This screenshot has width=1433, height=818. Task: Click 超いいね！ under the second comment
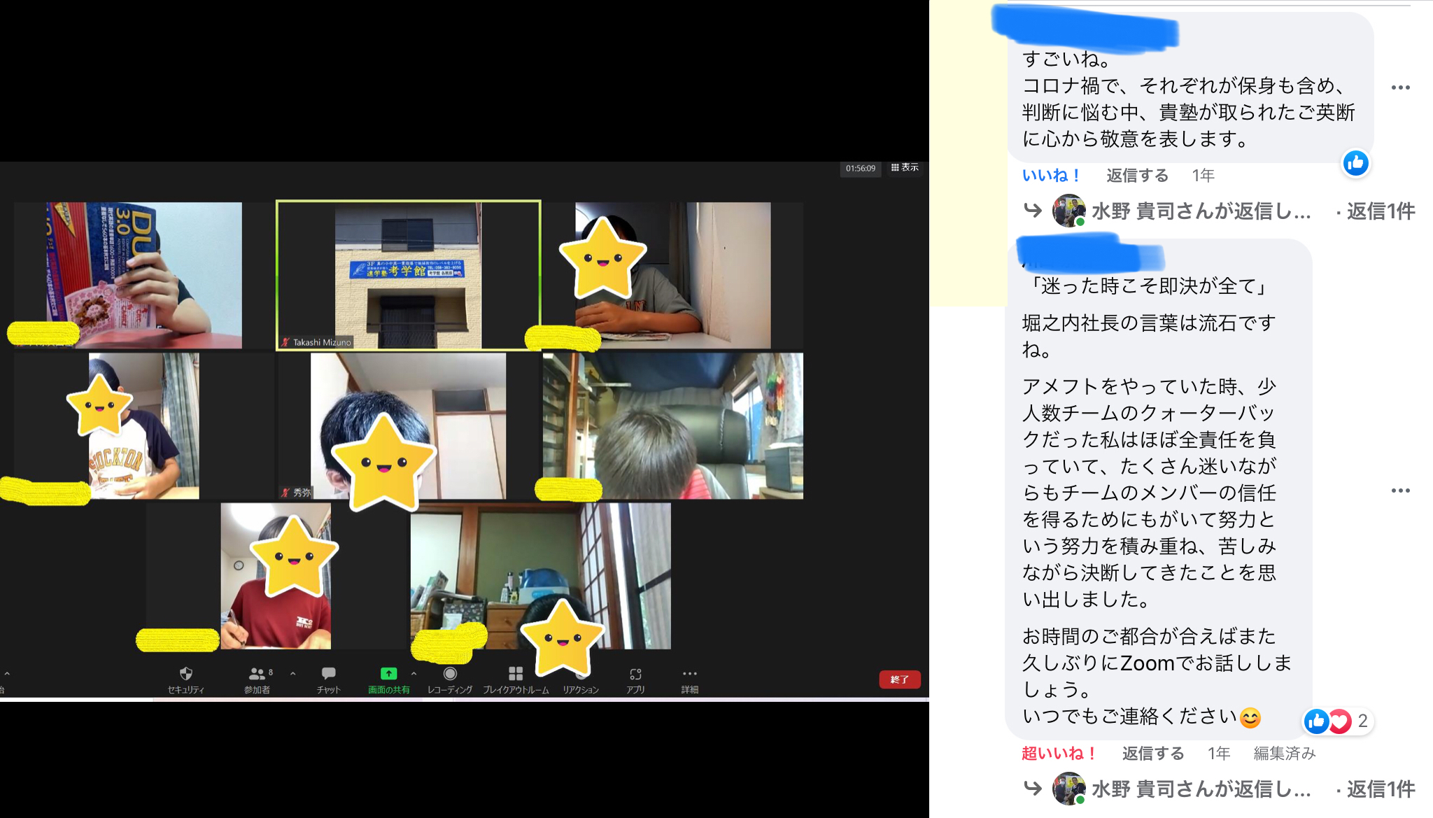tap(1059, 753)
